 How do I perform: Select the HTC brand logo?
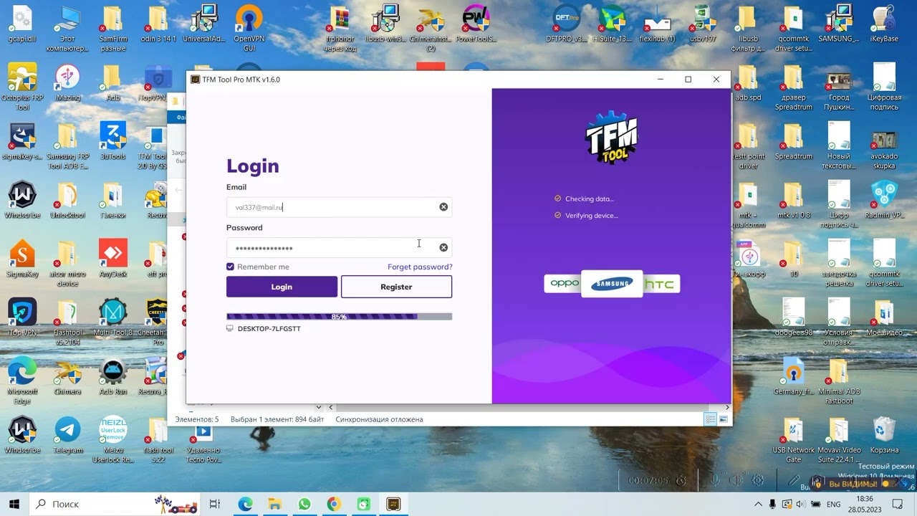tap(660, 285)
